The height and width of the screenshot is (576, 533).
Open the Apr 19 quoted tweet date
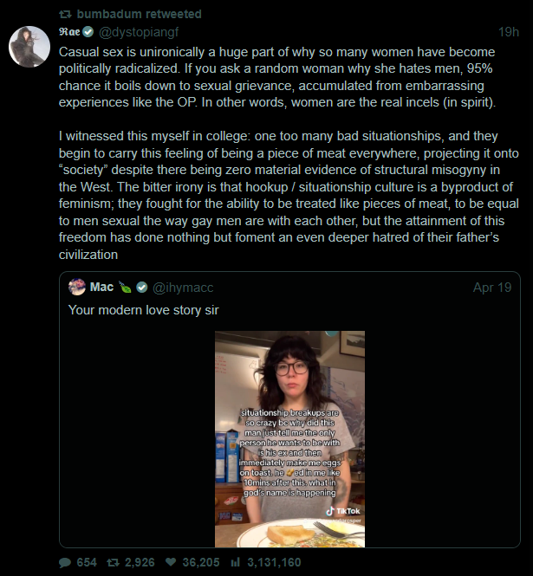[492, 287]
